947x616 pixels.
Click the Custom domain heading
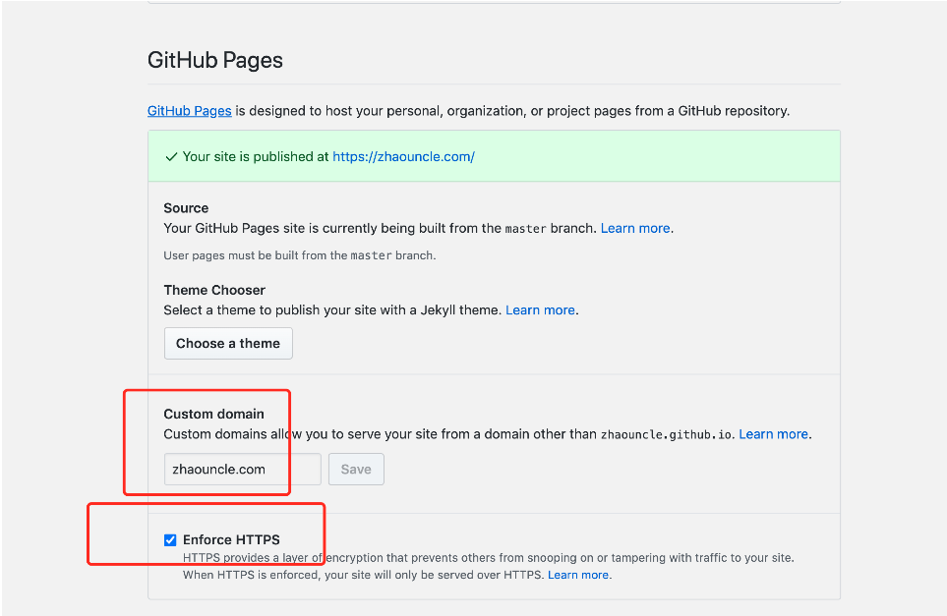[x=213, y=414]
